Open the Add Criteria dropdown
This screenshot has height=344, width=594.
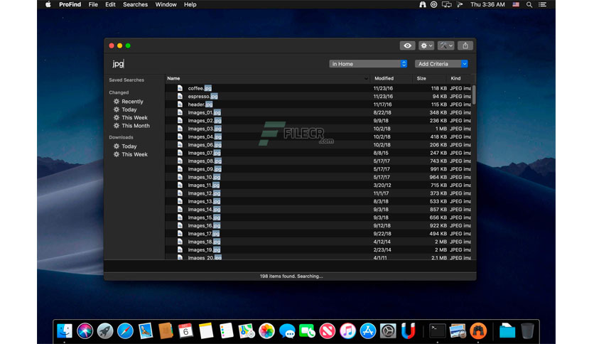(441, 64)
